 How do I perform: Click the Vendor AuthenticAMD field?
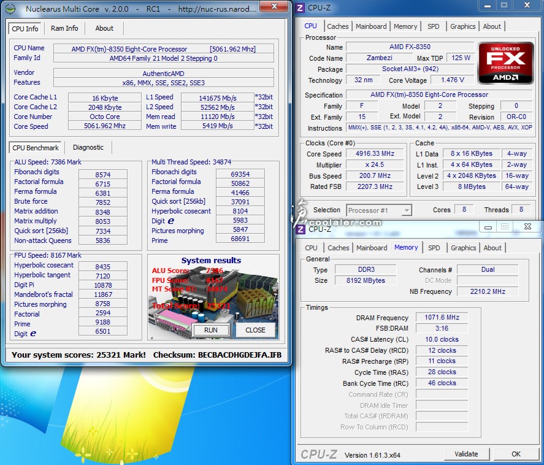click(x=163, y=73)
